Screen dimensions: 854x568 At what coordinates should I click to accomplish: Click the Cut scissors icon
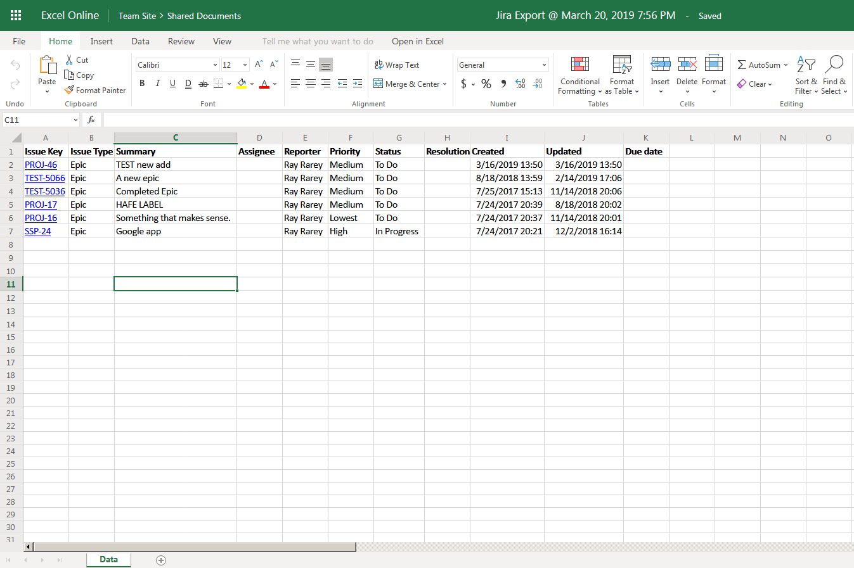(x=70, y=60)
